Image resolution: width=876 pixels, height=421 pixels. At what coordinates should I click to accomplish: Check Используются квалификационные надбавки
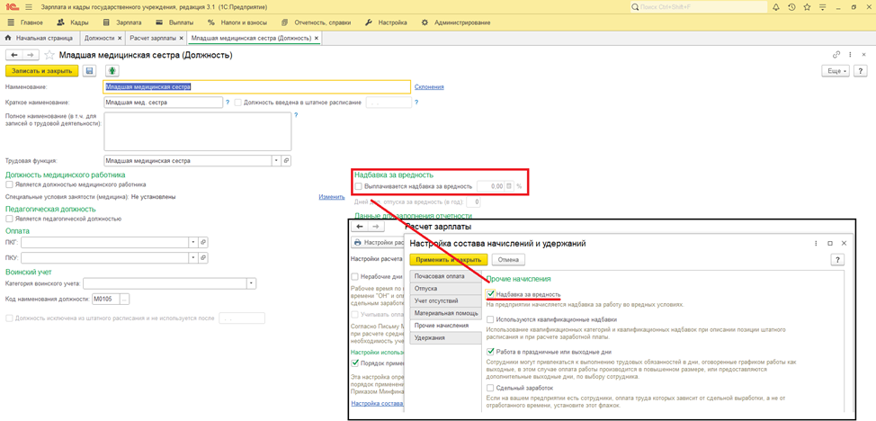[490, 319]
